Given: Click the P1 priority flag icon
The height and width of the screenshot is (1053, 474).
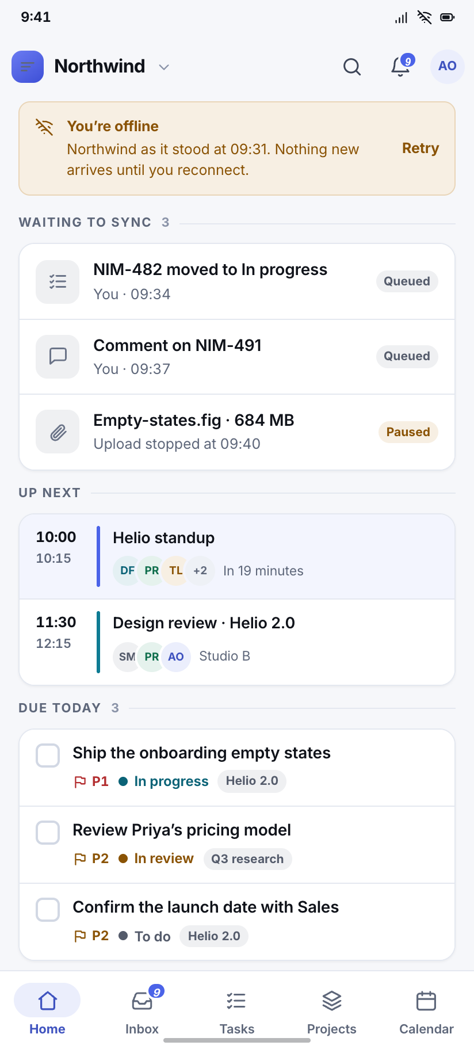Looking at the screenshot, I should coord(80,782).
